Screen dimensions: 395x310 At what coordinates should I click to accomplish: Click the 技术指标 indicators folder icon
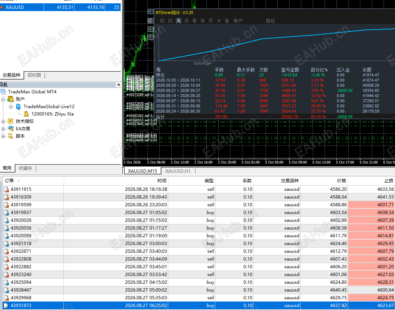(10, 121)
